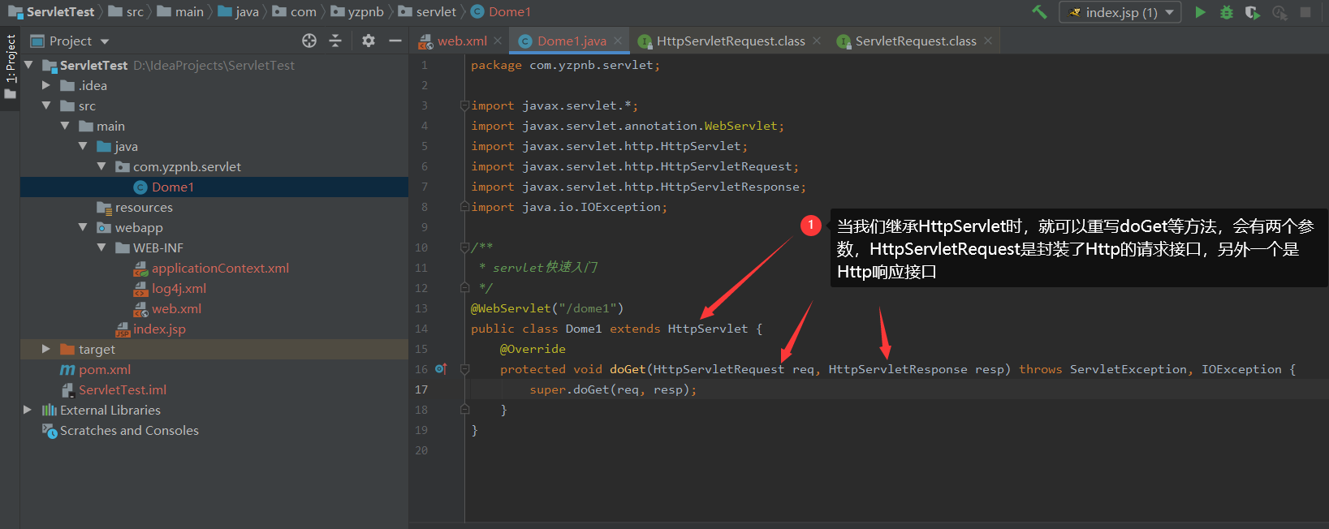Click the override gutter icon on line 16
The image size is (1329, 529).
(x=441, y=369)
